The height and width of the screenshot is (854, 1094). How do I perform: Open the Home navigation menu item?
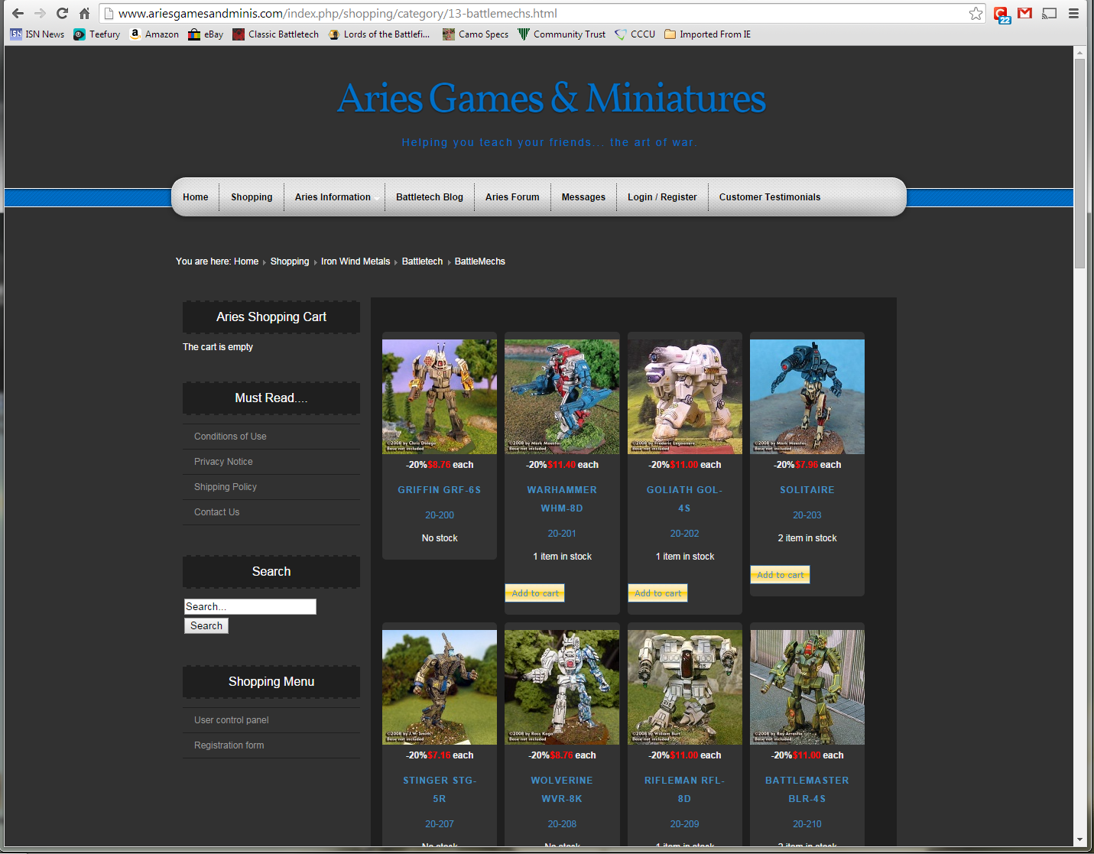click(195, 197)
